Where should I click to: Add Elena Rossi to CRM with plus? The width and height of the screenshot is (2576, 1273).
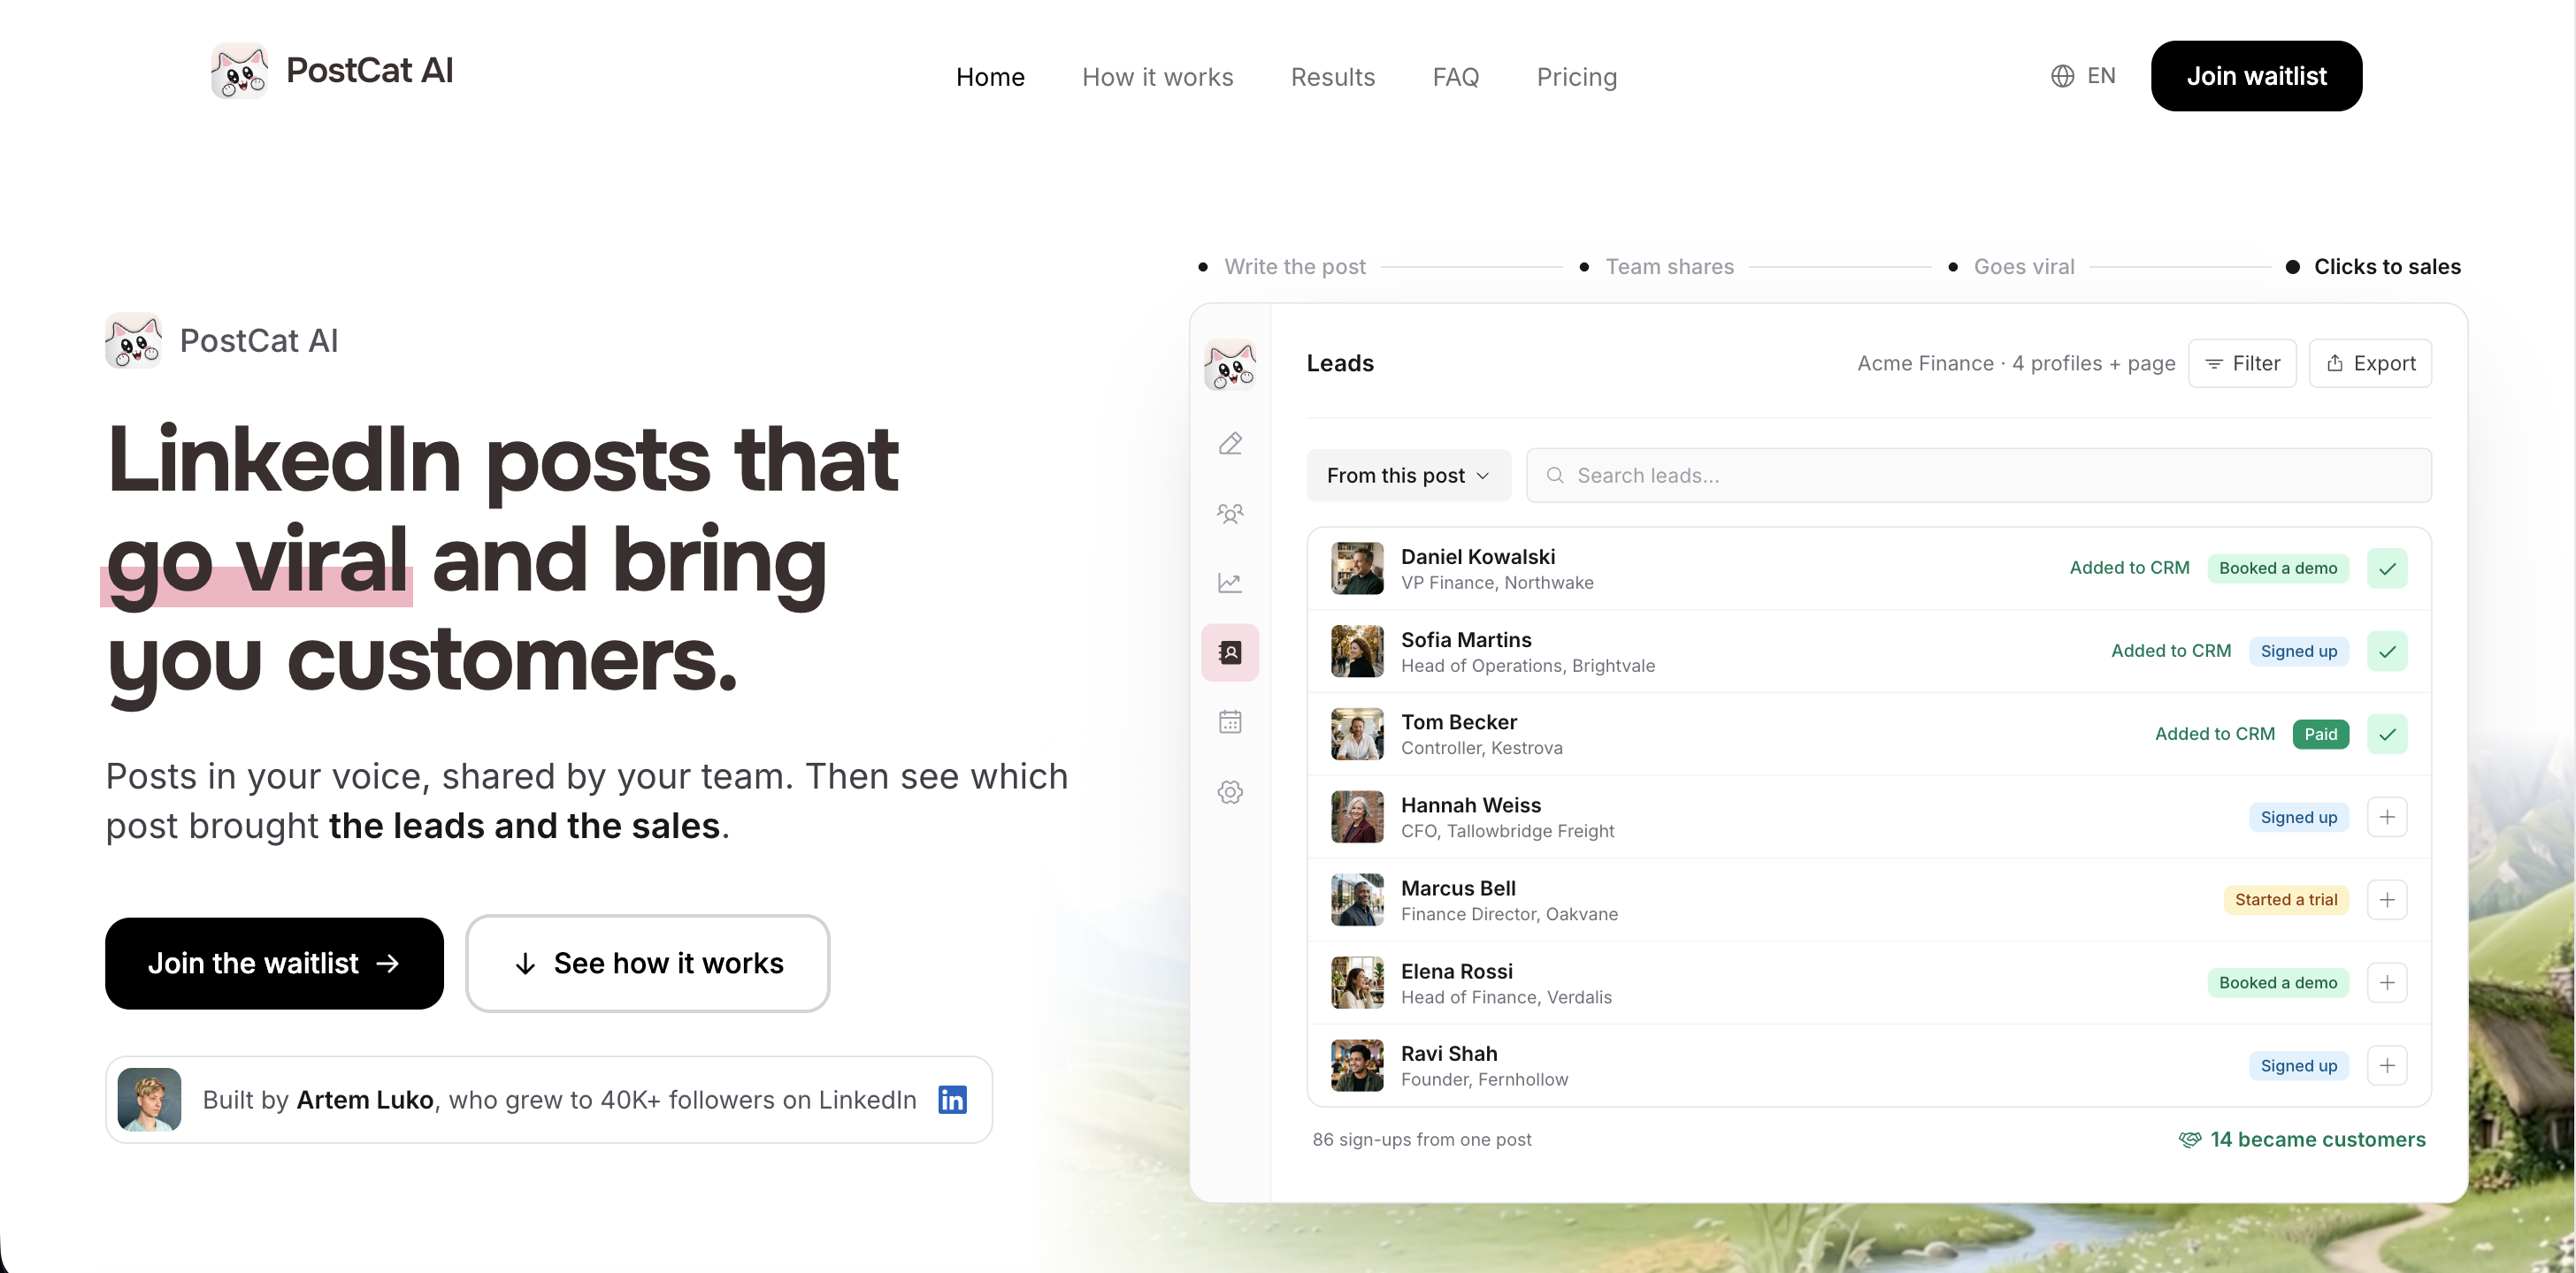(x=2387, y=983)
